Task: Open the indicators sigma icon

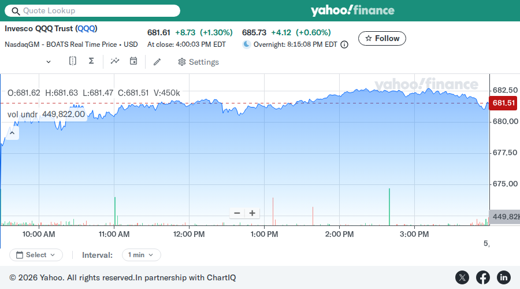Action: pos(91,61)
